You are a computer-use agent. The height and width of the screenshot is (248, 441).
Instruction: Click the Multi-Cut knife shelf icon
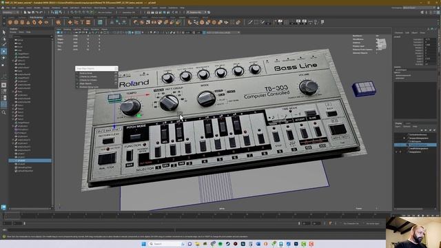click(250, 22)
